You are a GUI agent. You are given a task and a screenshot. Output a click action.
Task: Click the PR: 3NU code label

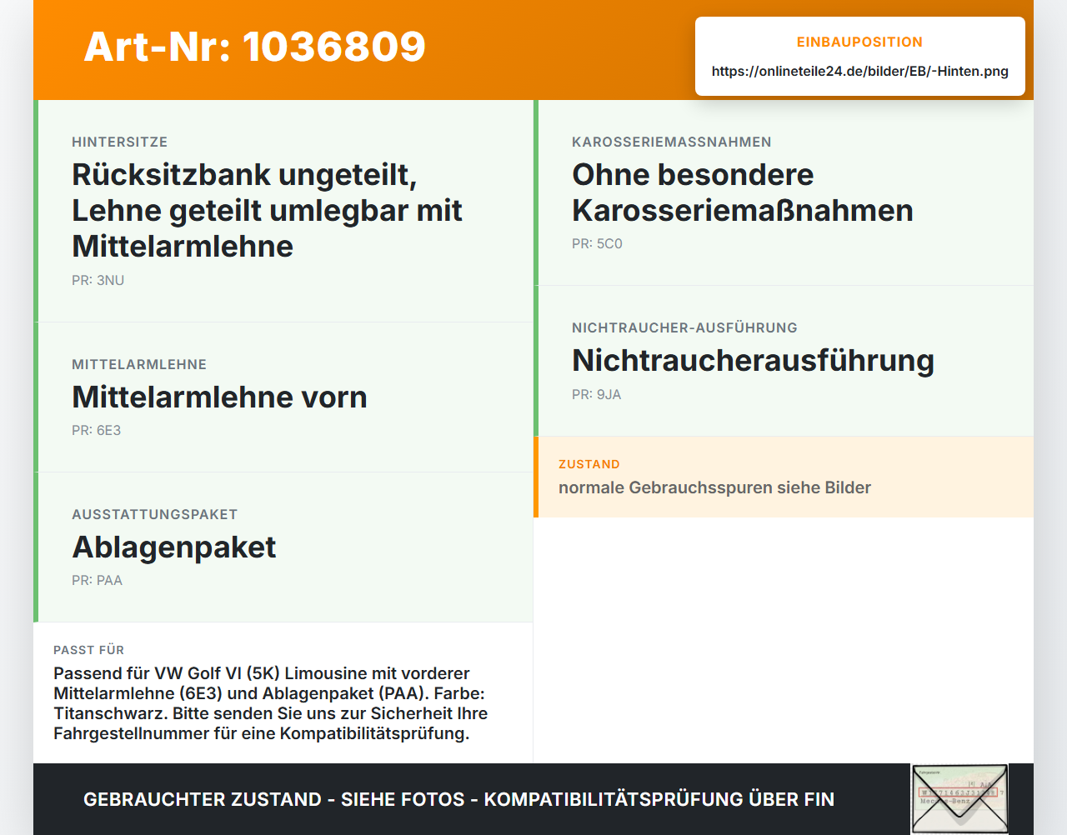click(x=98, y=280)
